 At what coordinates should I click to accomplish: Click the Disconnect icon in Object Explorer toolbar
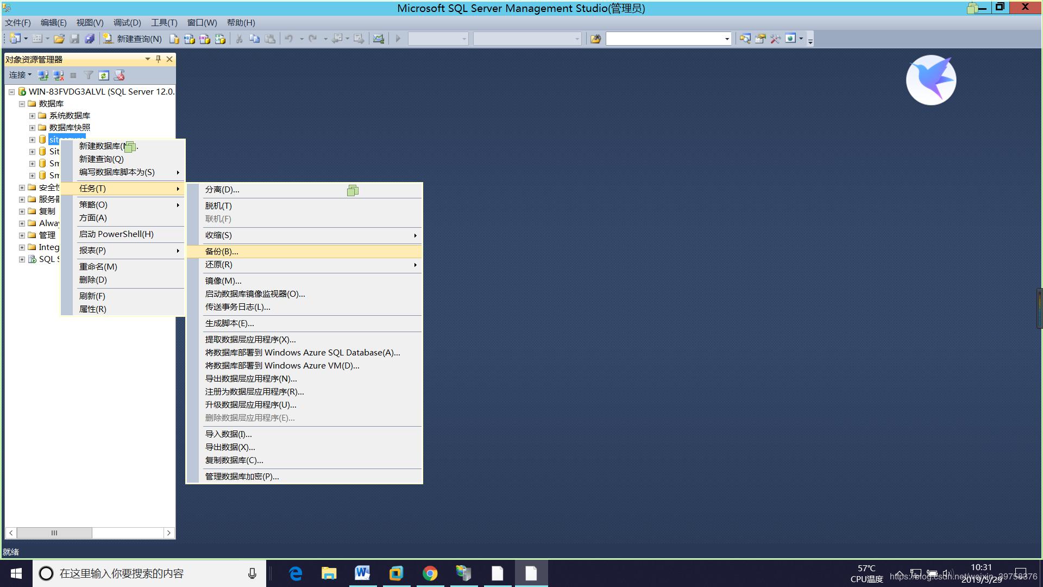[x=58, y=75]
